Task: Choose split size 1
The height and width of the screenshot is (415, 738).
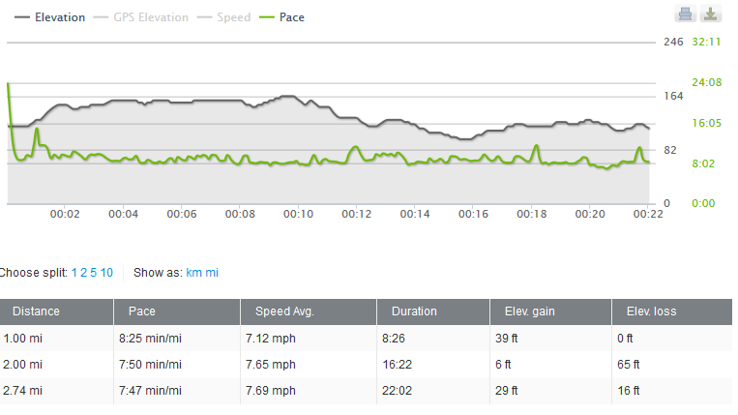Action: pyautogui.click(x=74, y=273)
